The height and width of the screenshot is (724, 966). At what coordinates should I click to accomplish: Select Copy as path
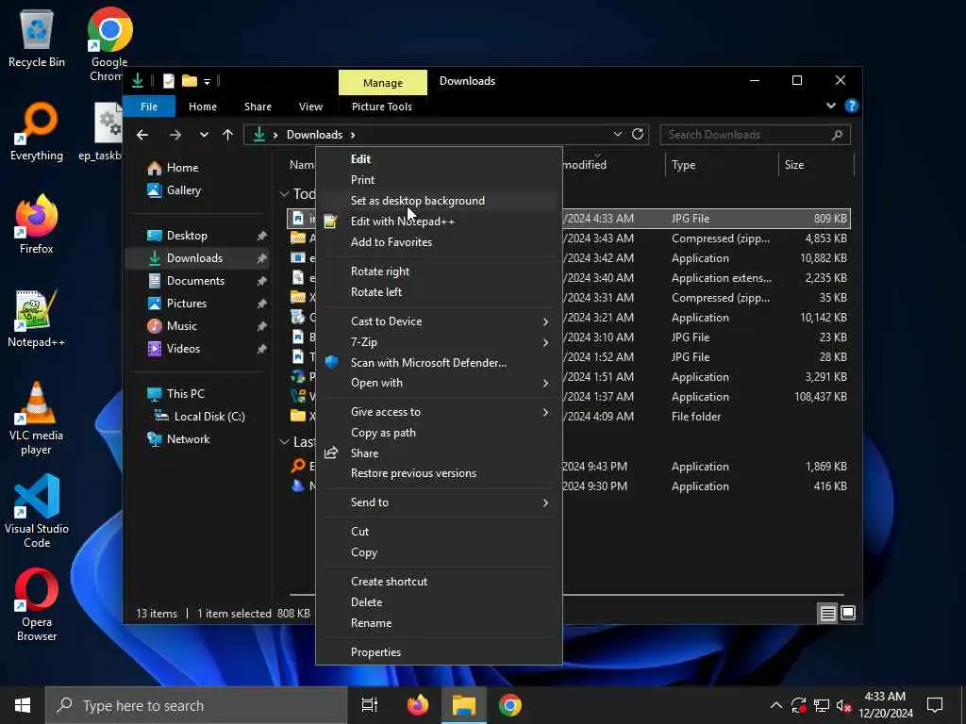(x=439, y=433)
